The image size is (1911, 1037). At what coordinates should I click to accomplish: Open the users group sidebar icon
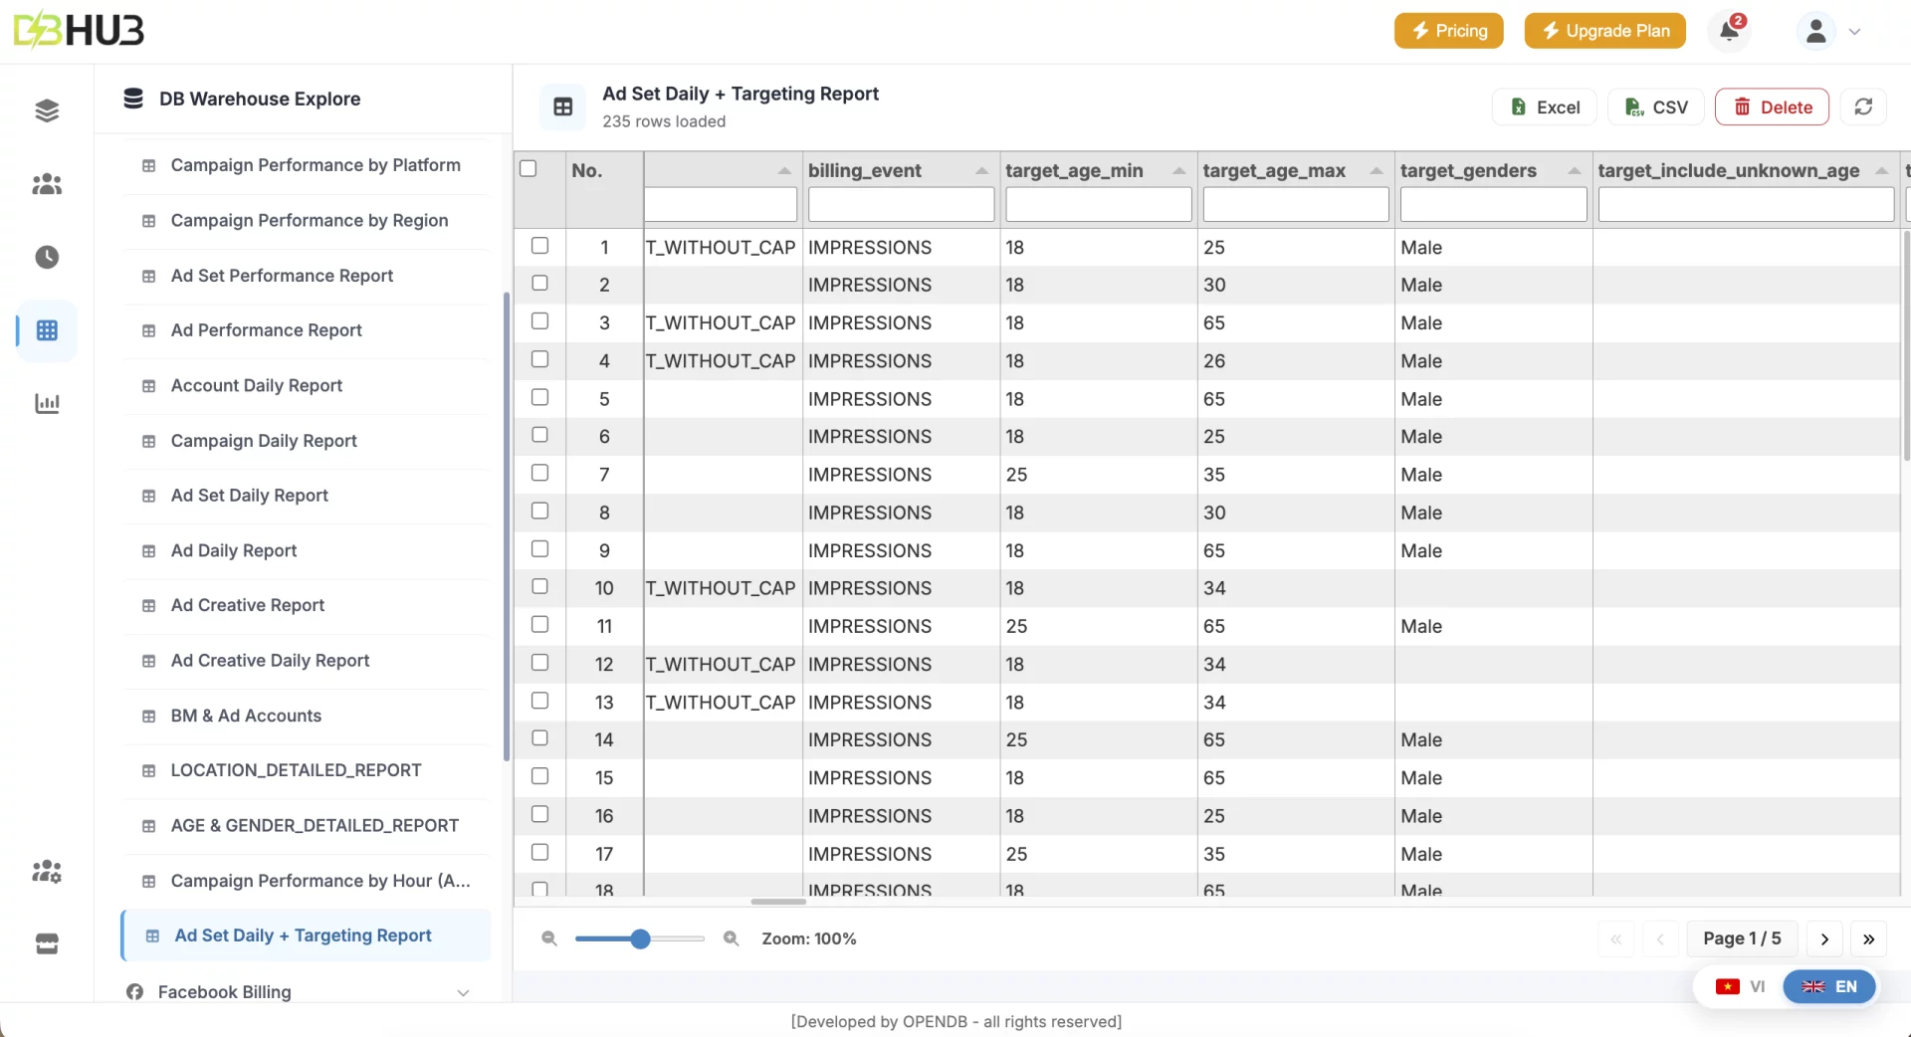[x=47, y=184]
